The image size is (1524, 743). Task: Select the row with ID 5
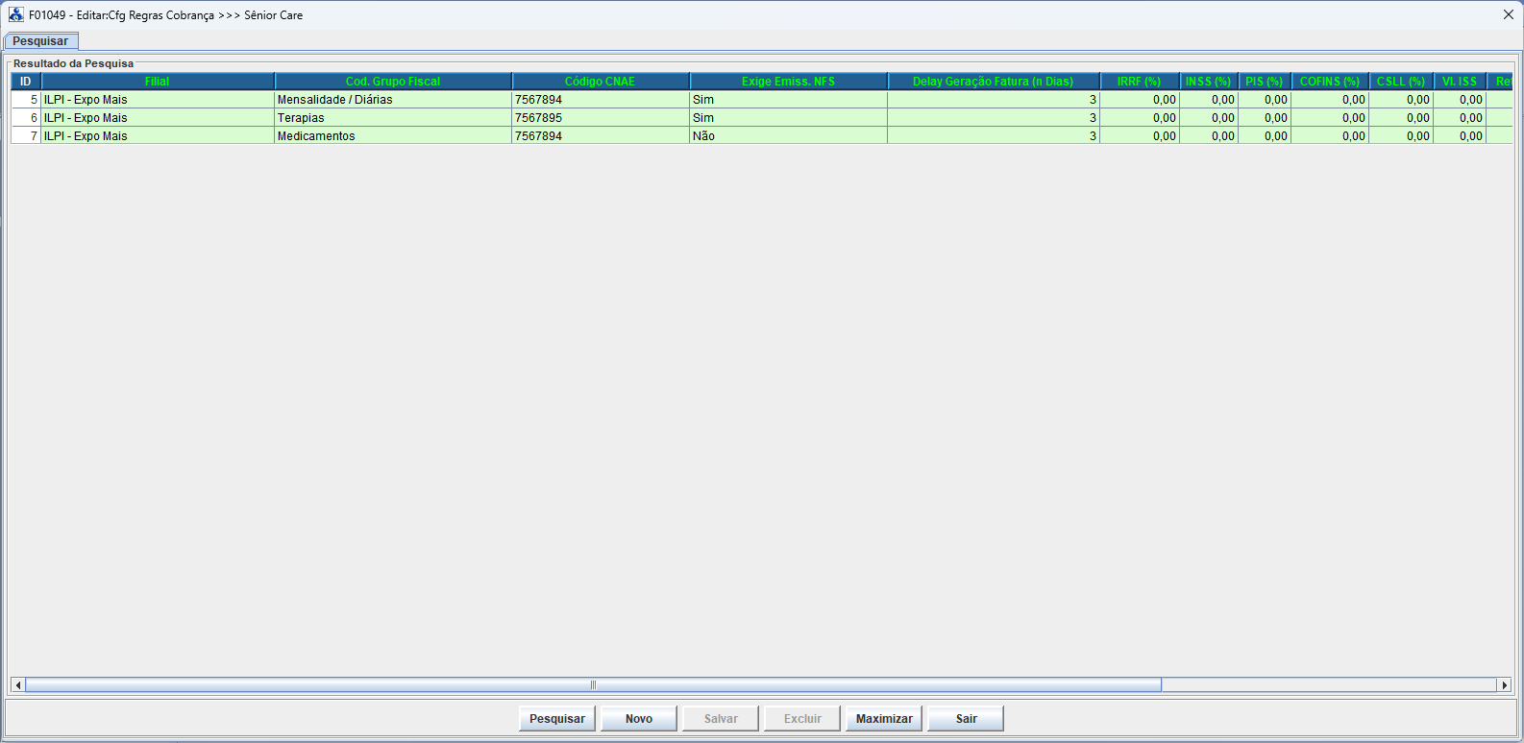[x=762, y=100]
